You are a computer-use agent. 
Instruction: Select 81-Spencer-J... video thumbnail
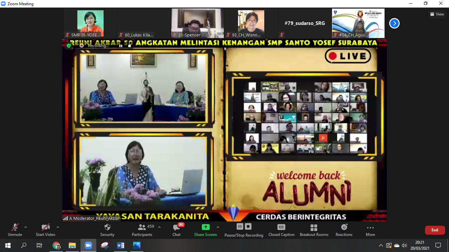tap(198, 23)
